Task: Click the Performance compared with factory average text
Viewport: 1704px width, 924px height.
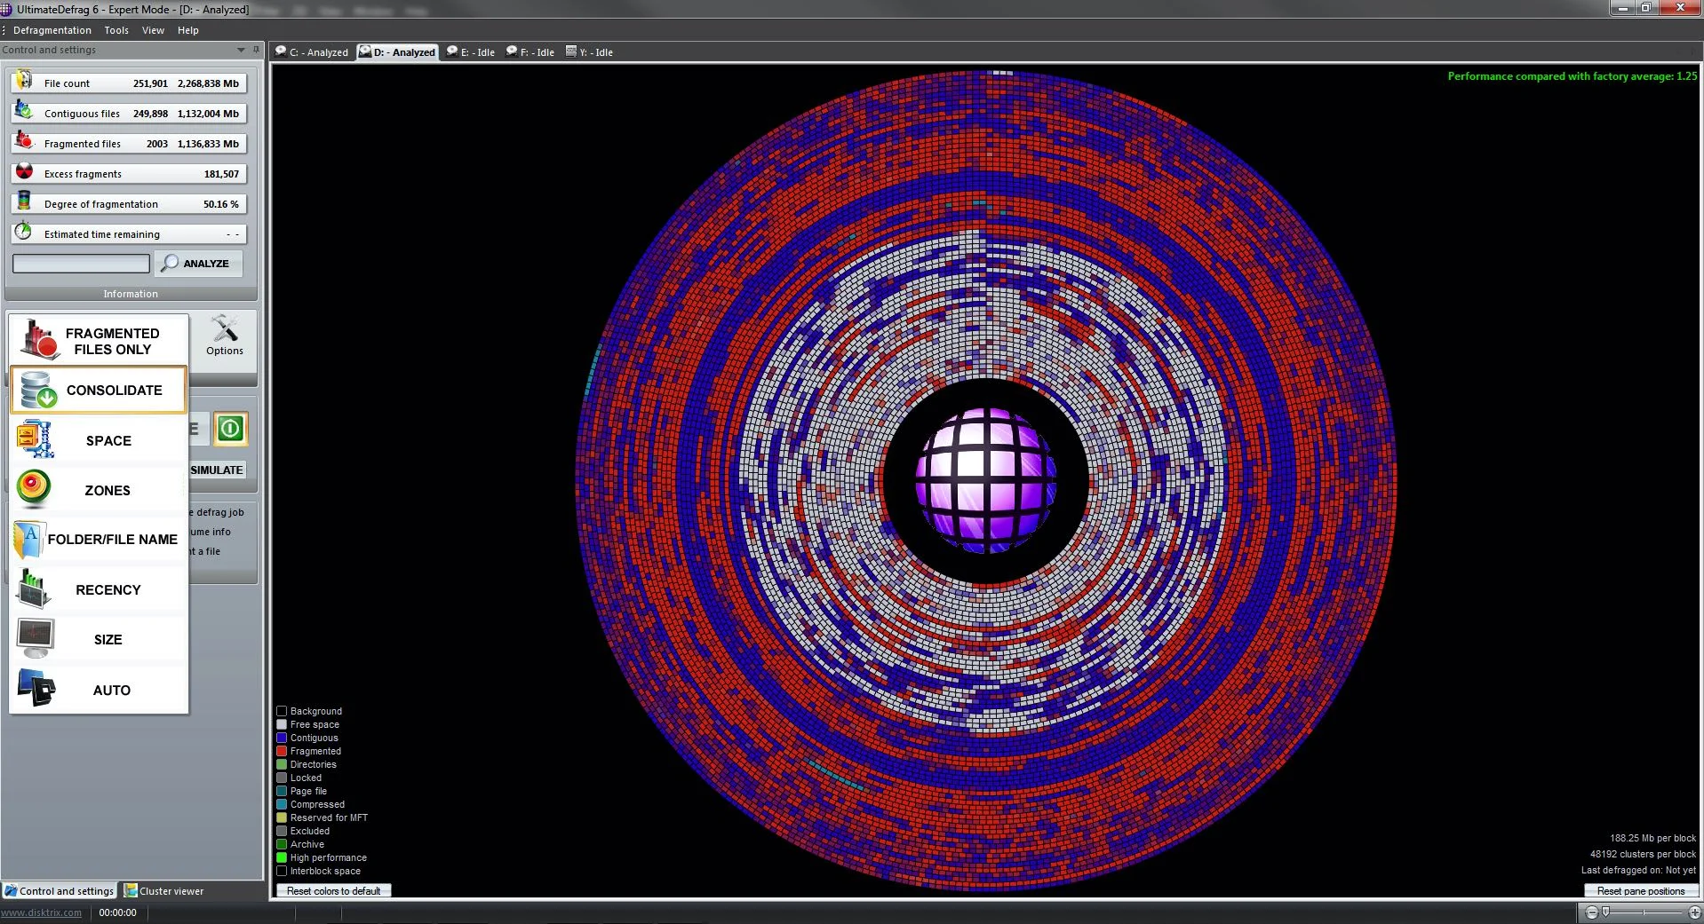Action: tap(1572, 76)
